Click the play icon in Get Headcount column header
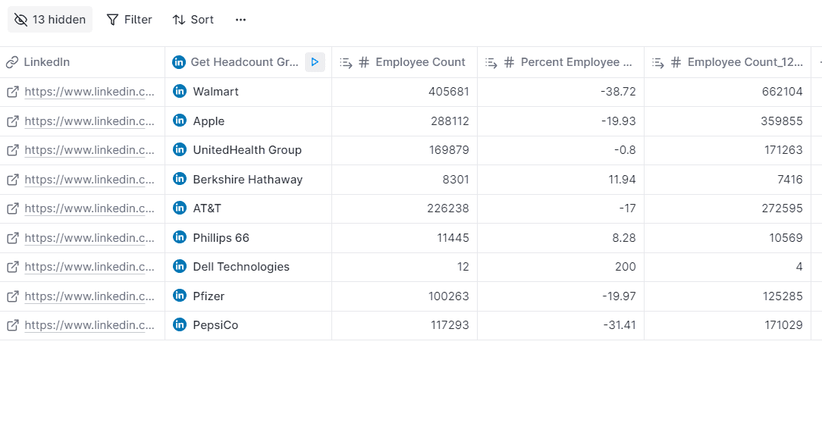Image resolution: width=822 pixels, height=423 pixels. click(315, 62)
